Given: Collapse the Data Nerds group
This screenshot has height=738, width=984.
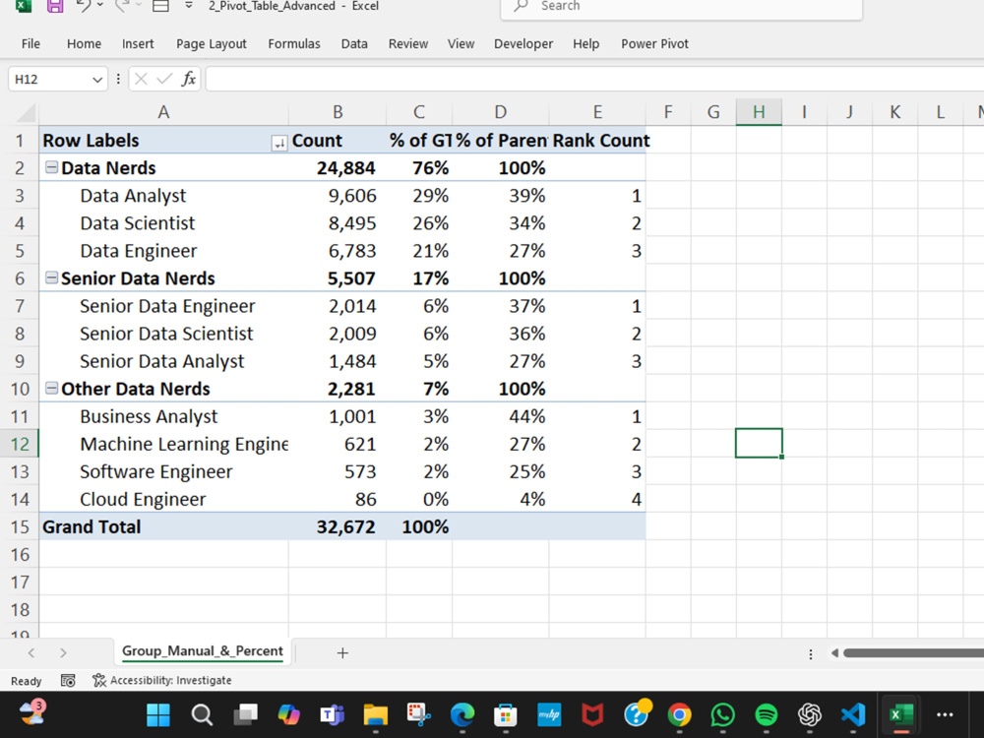Looking at the screenshot, I should tap(52, 167).
